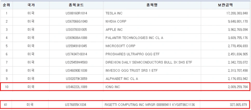251x110 pixels.
Task: Select PALANTIR TECHNOLOGIES INC CL A
Action: tap(135, 38)
